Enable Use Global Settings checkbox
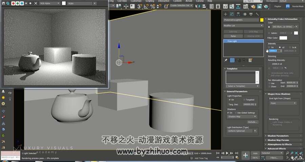305x162 pixels. 236,113
